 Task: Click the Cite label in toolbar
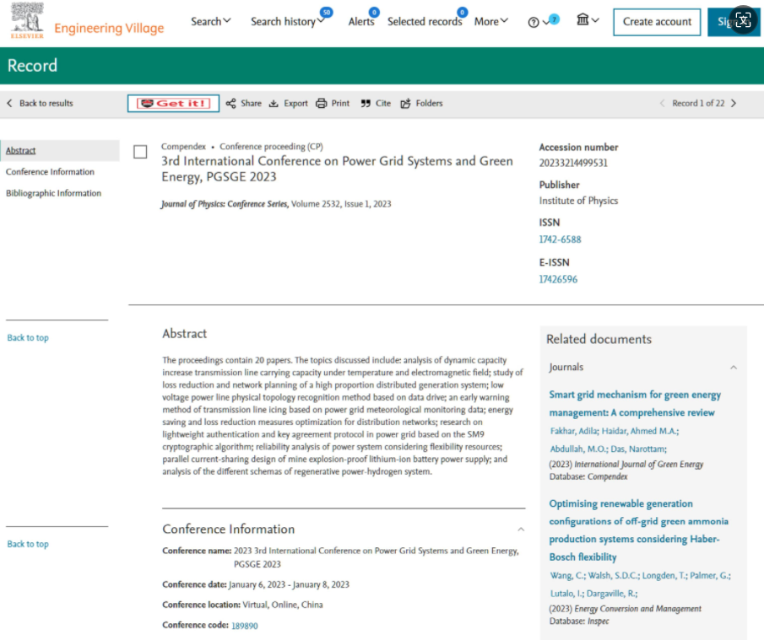point(383,103)
